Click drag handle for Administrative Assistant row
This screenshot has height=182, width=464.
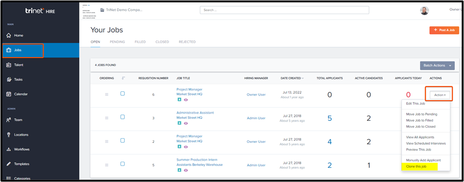[107, 118]
